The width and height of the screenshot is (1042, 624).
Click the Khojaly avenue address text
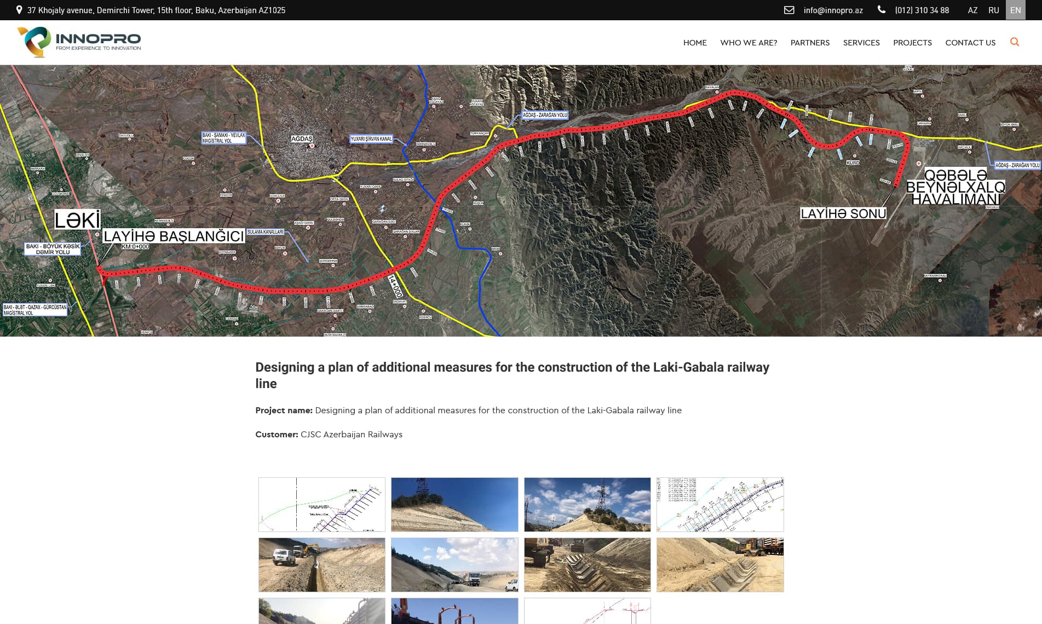click(156, 10)
